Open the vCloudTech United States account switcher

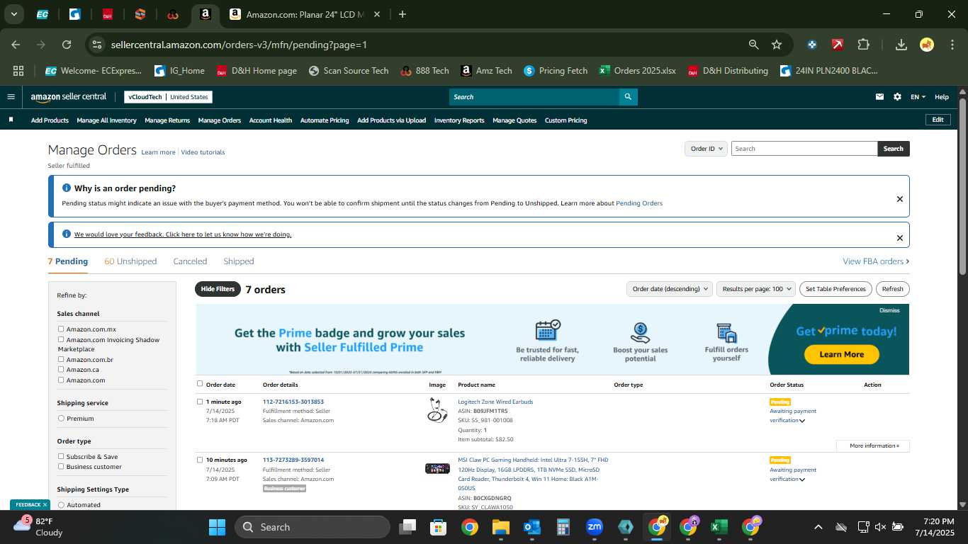(x=168, y=97)
